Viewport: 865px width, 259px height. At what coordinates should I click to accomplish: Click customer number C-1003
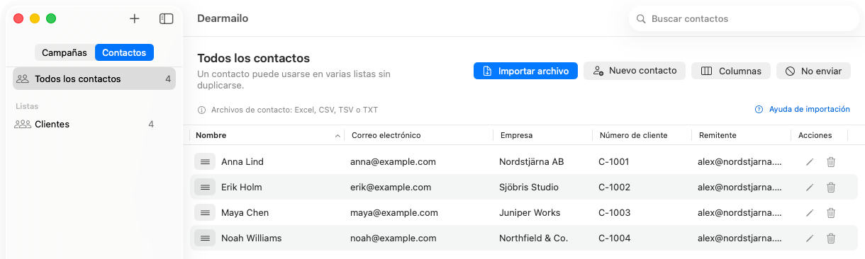click(615, 212)
